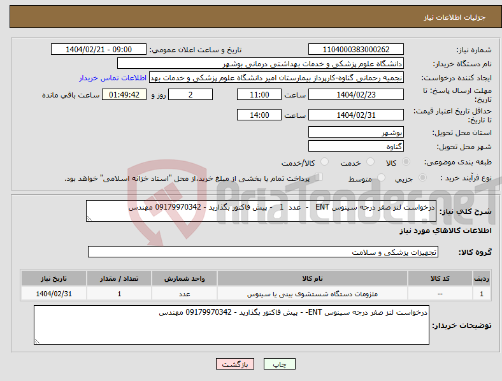The height and width of the screenshot is (381, 502).
Task: Click the price validity date 1404/02/31 field
Action: point(355,115)
